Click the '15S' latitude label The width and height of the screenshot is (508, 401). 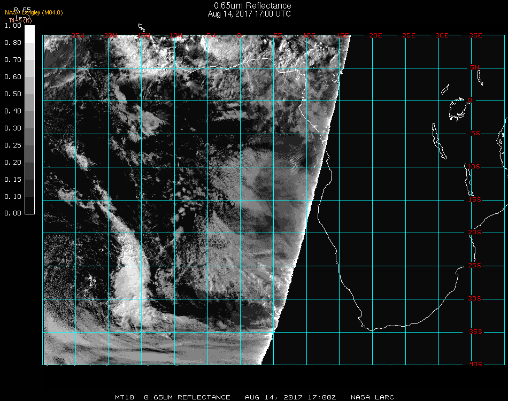click(x=475, y=200)
